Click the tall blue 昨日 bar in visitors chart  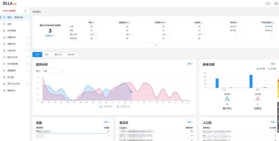[x=251, y=81]
